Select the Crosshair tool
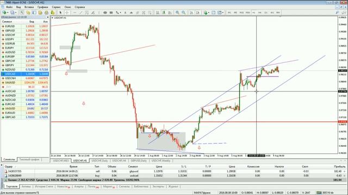348x195 pixels. [66, 12]
